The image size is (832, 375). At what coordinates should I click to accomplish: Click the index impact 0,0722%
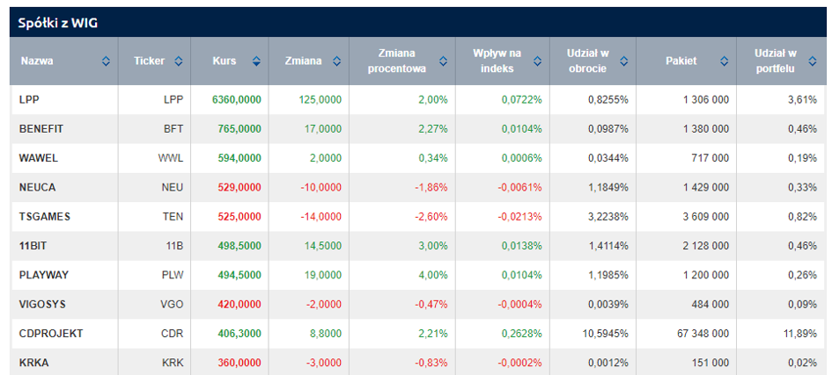[x=522, y=99]
